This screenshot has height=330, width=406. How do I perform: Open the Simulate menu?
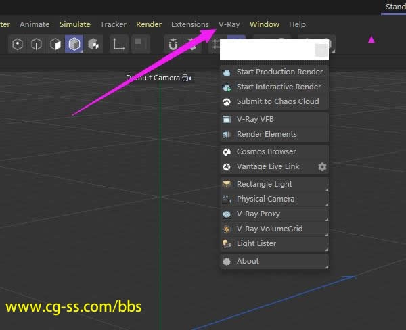click(74, 24)
